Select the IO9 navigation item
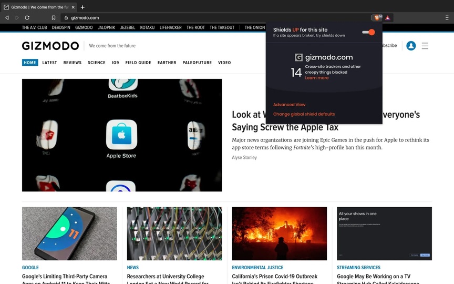 click(x=115, y=63)
